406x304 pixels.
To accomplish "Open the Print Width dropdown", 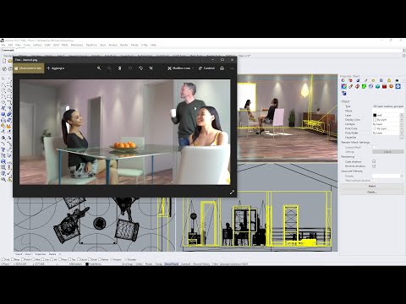I will pyautogui.click(x=402, y=133).
